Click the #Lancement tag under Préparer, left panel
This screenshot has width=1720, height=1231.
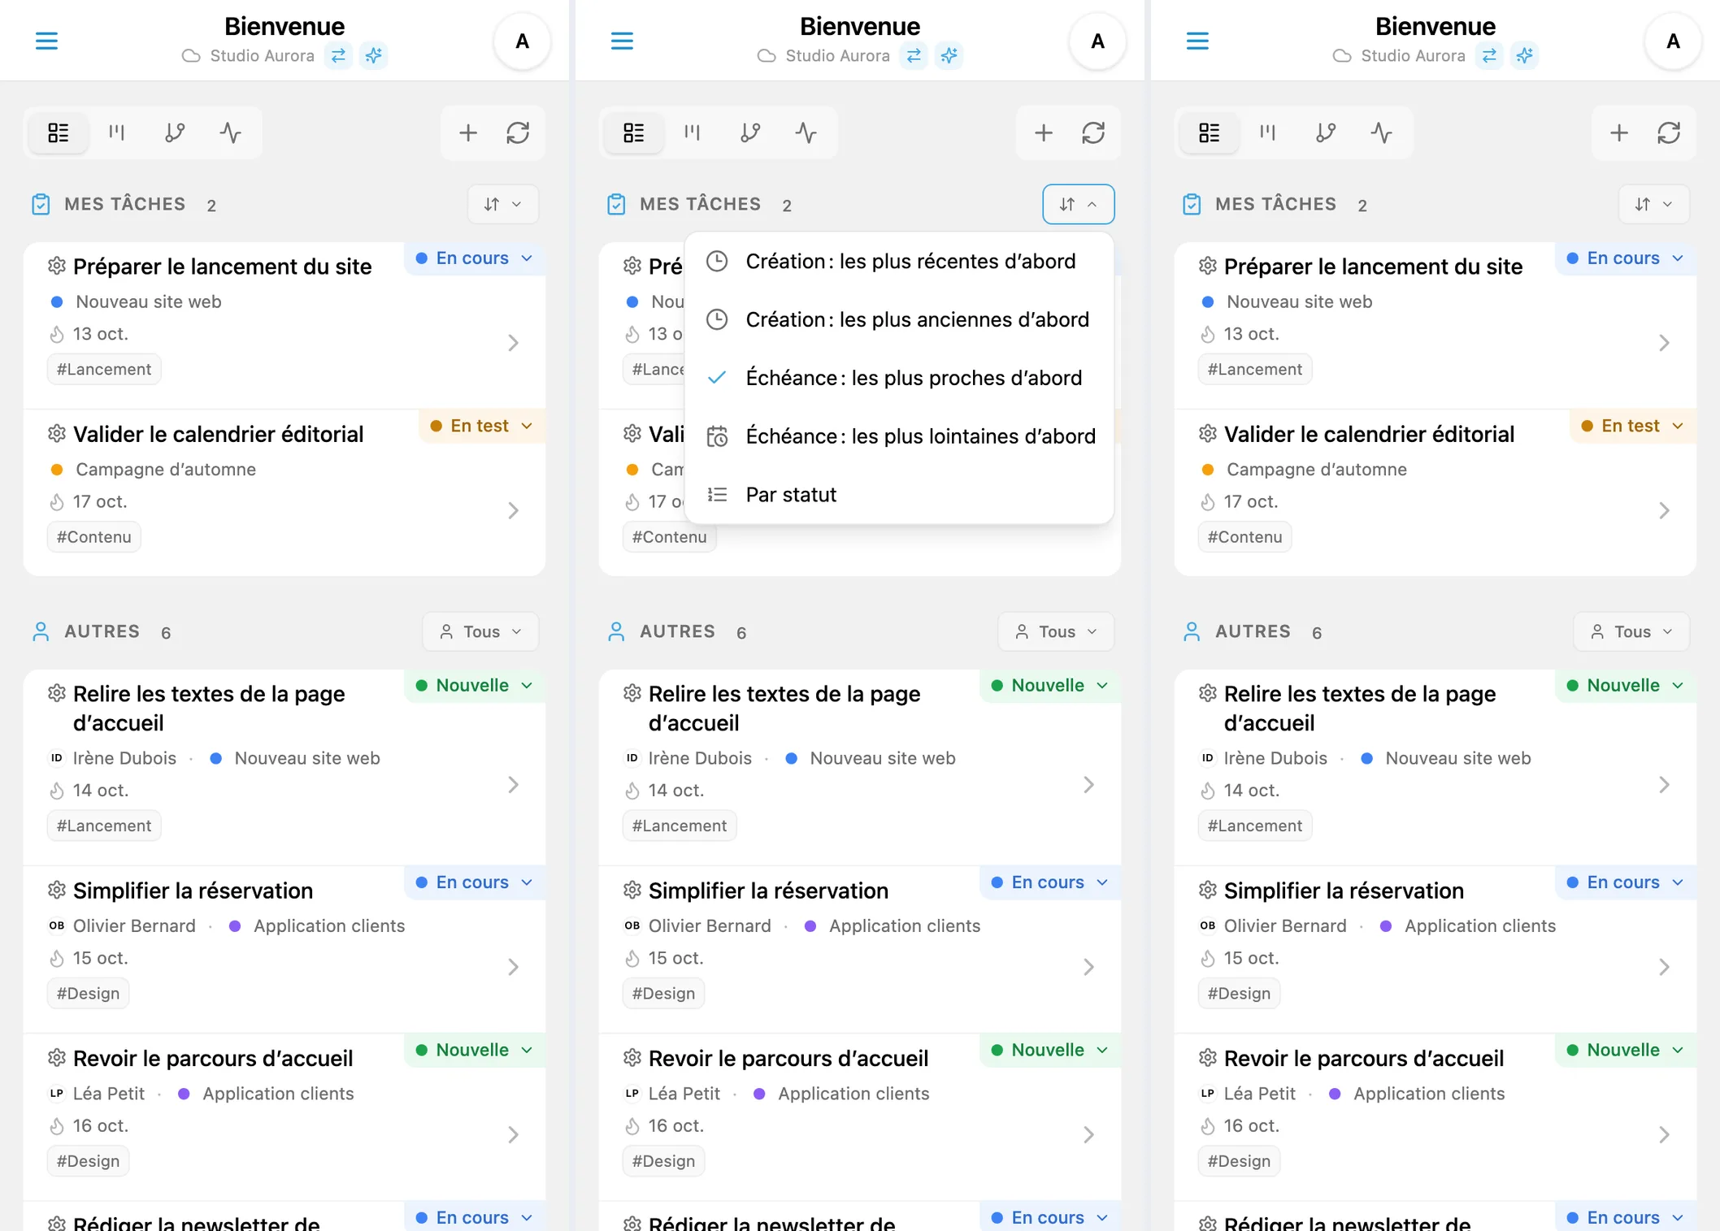(x=104, y=370)
